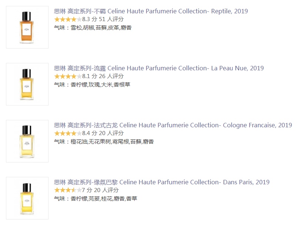Click the star rating for Cologne Francaise
301x225 pixels.
coord(68,133)
